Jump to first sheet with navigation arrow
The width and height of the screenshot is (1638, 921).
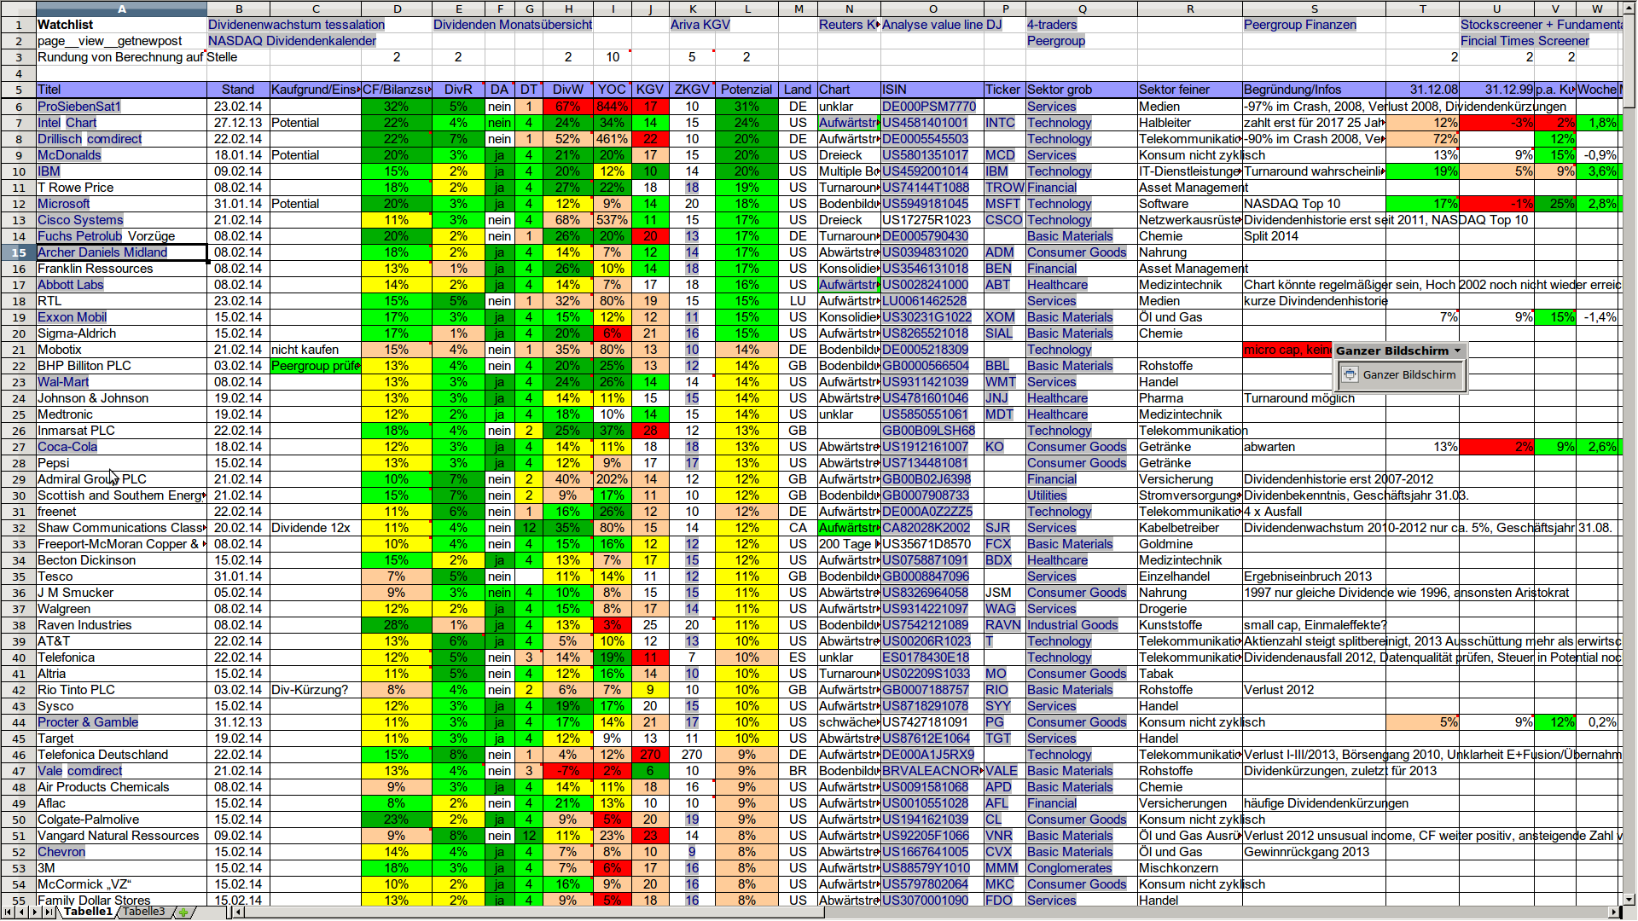8,912
